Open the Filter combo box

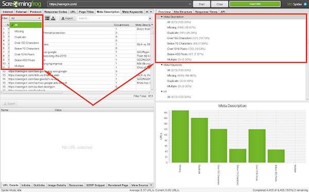coord(26,18)
